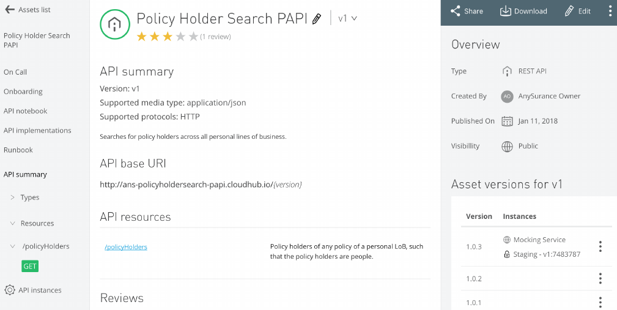Screen dimensions: 617x310
Task: Open the top-right vertical dots menu
Action: click(610, 11)
